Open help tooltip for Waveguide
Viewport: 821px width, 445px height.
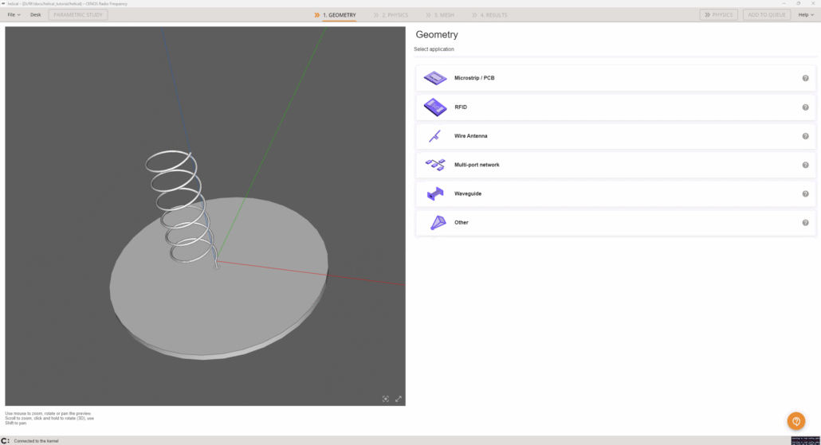(805, 194)
